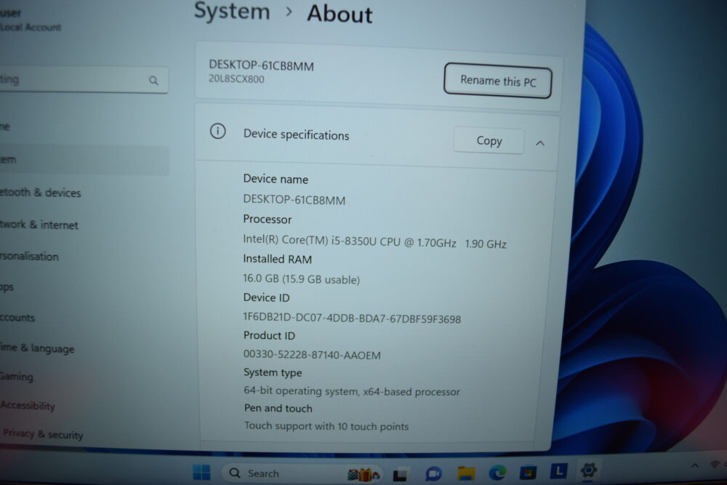The height and width of the screenshot is (485, 727).
Task: Click the taskbar Search box
Action: coord(302,473)
